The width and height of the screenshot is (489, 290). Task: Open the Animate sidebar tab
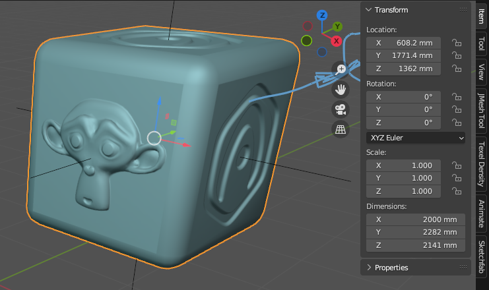click(482, 214)
